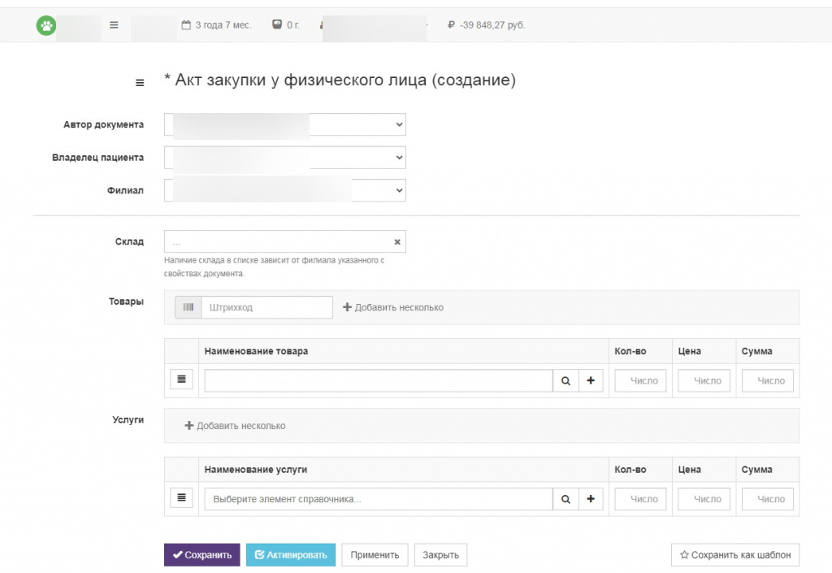Click the calendar age icon

tap(186, 24)
